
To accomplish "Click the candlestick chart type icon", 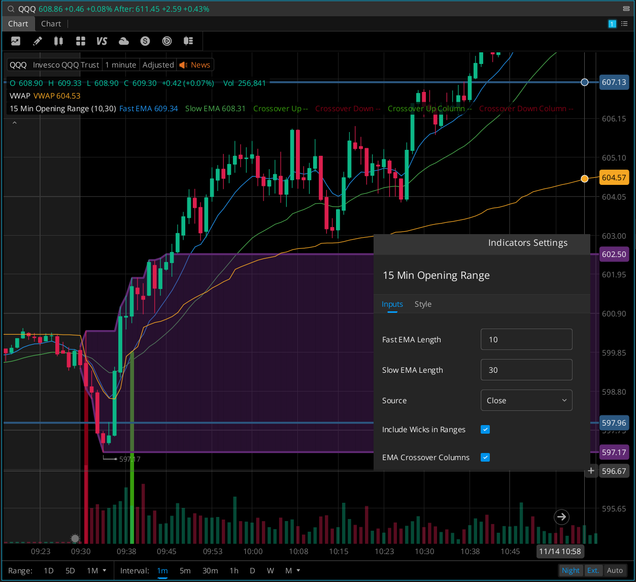I will [x=58, y=41].
